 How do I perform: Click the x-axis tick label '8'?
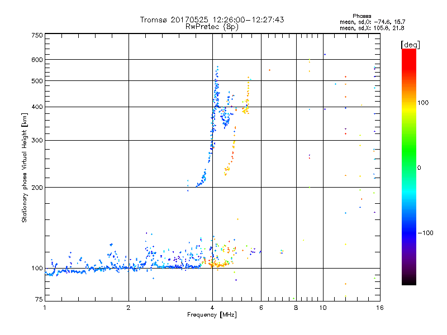click(296, 308)
